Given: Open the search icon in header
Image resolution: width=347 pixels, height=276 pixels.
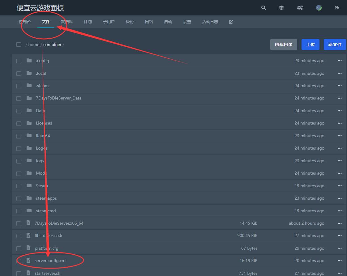Looking at the screenshot, I should tap(263, 8).
